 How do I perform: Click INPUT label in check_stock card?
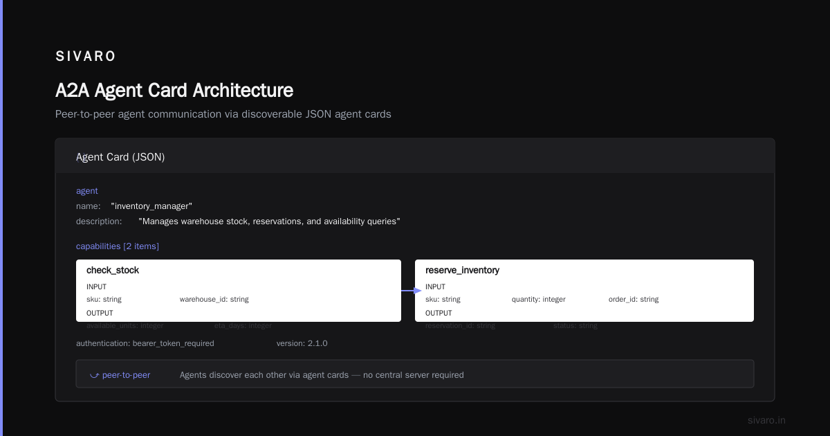[x=96, y=287]
